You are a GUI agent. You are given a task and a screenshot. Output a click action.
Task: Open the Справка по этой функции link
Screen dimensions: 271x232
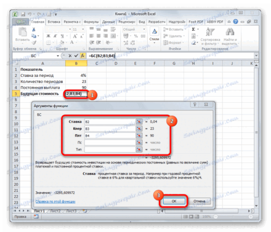point(55,202)
